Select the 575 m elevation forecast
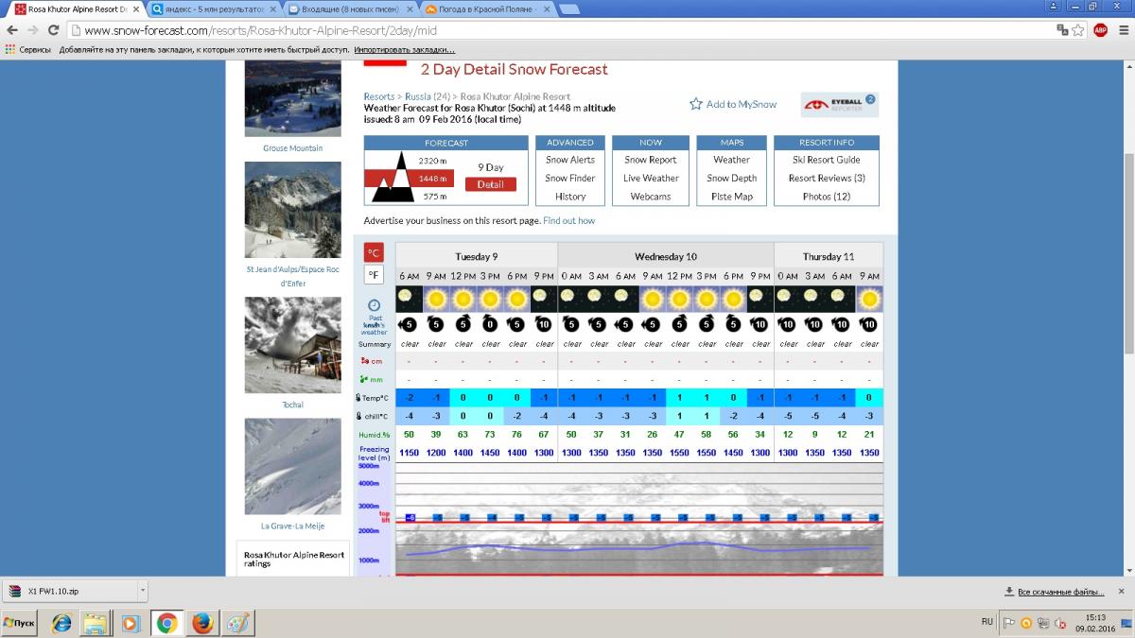 click(435, 196)
